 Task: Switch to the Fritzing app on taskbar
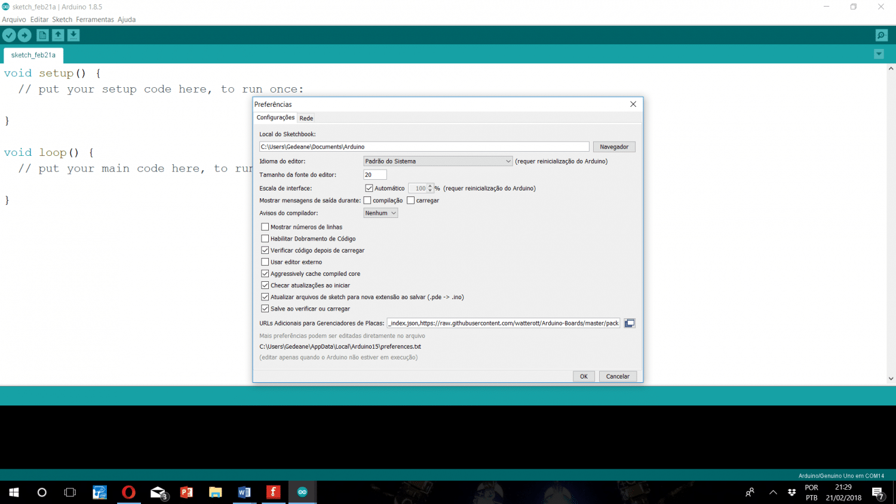click(273, 493)
